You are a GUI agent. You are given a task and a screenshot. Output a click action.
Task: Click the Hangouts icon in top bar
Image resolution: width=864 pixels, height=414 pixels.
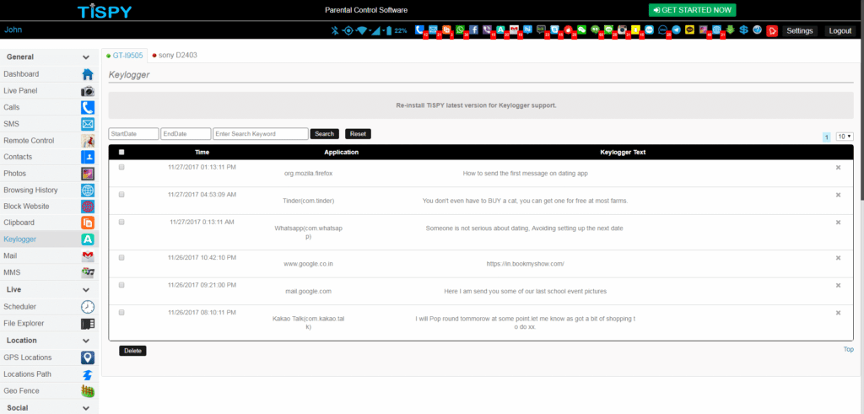(595, 30)
